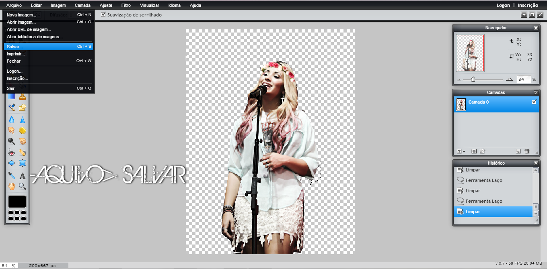Image resolution: width=547 pixels, height=269 pixels.
Task: Select the Clone Stamp tool
Action: pos(22,98)
